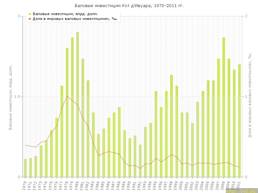Select the last green bar for 2011

tap(239, 121)
